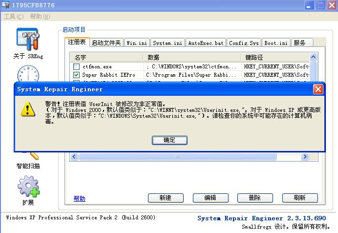The width and height of the screenshot is (338, 233).
Task: Click the 智能扫描 label
Action: point(28,166)
